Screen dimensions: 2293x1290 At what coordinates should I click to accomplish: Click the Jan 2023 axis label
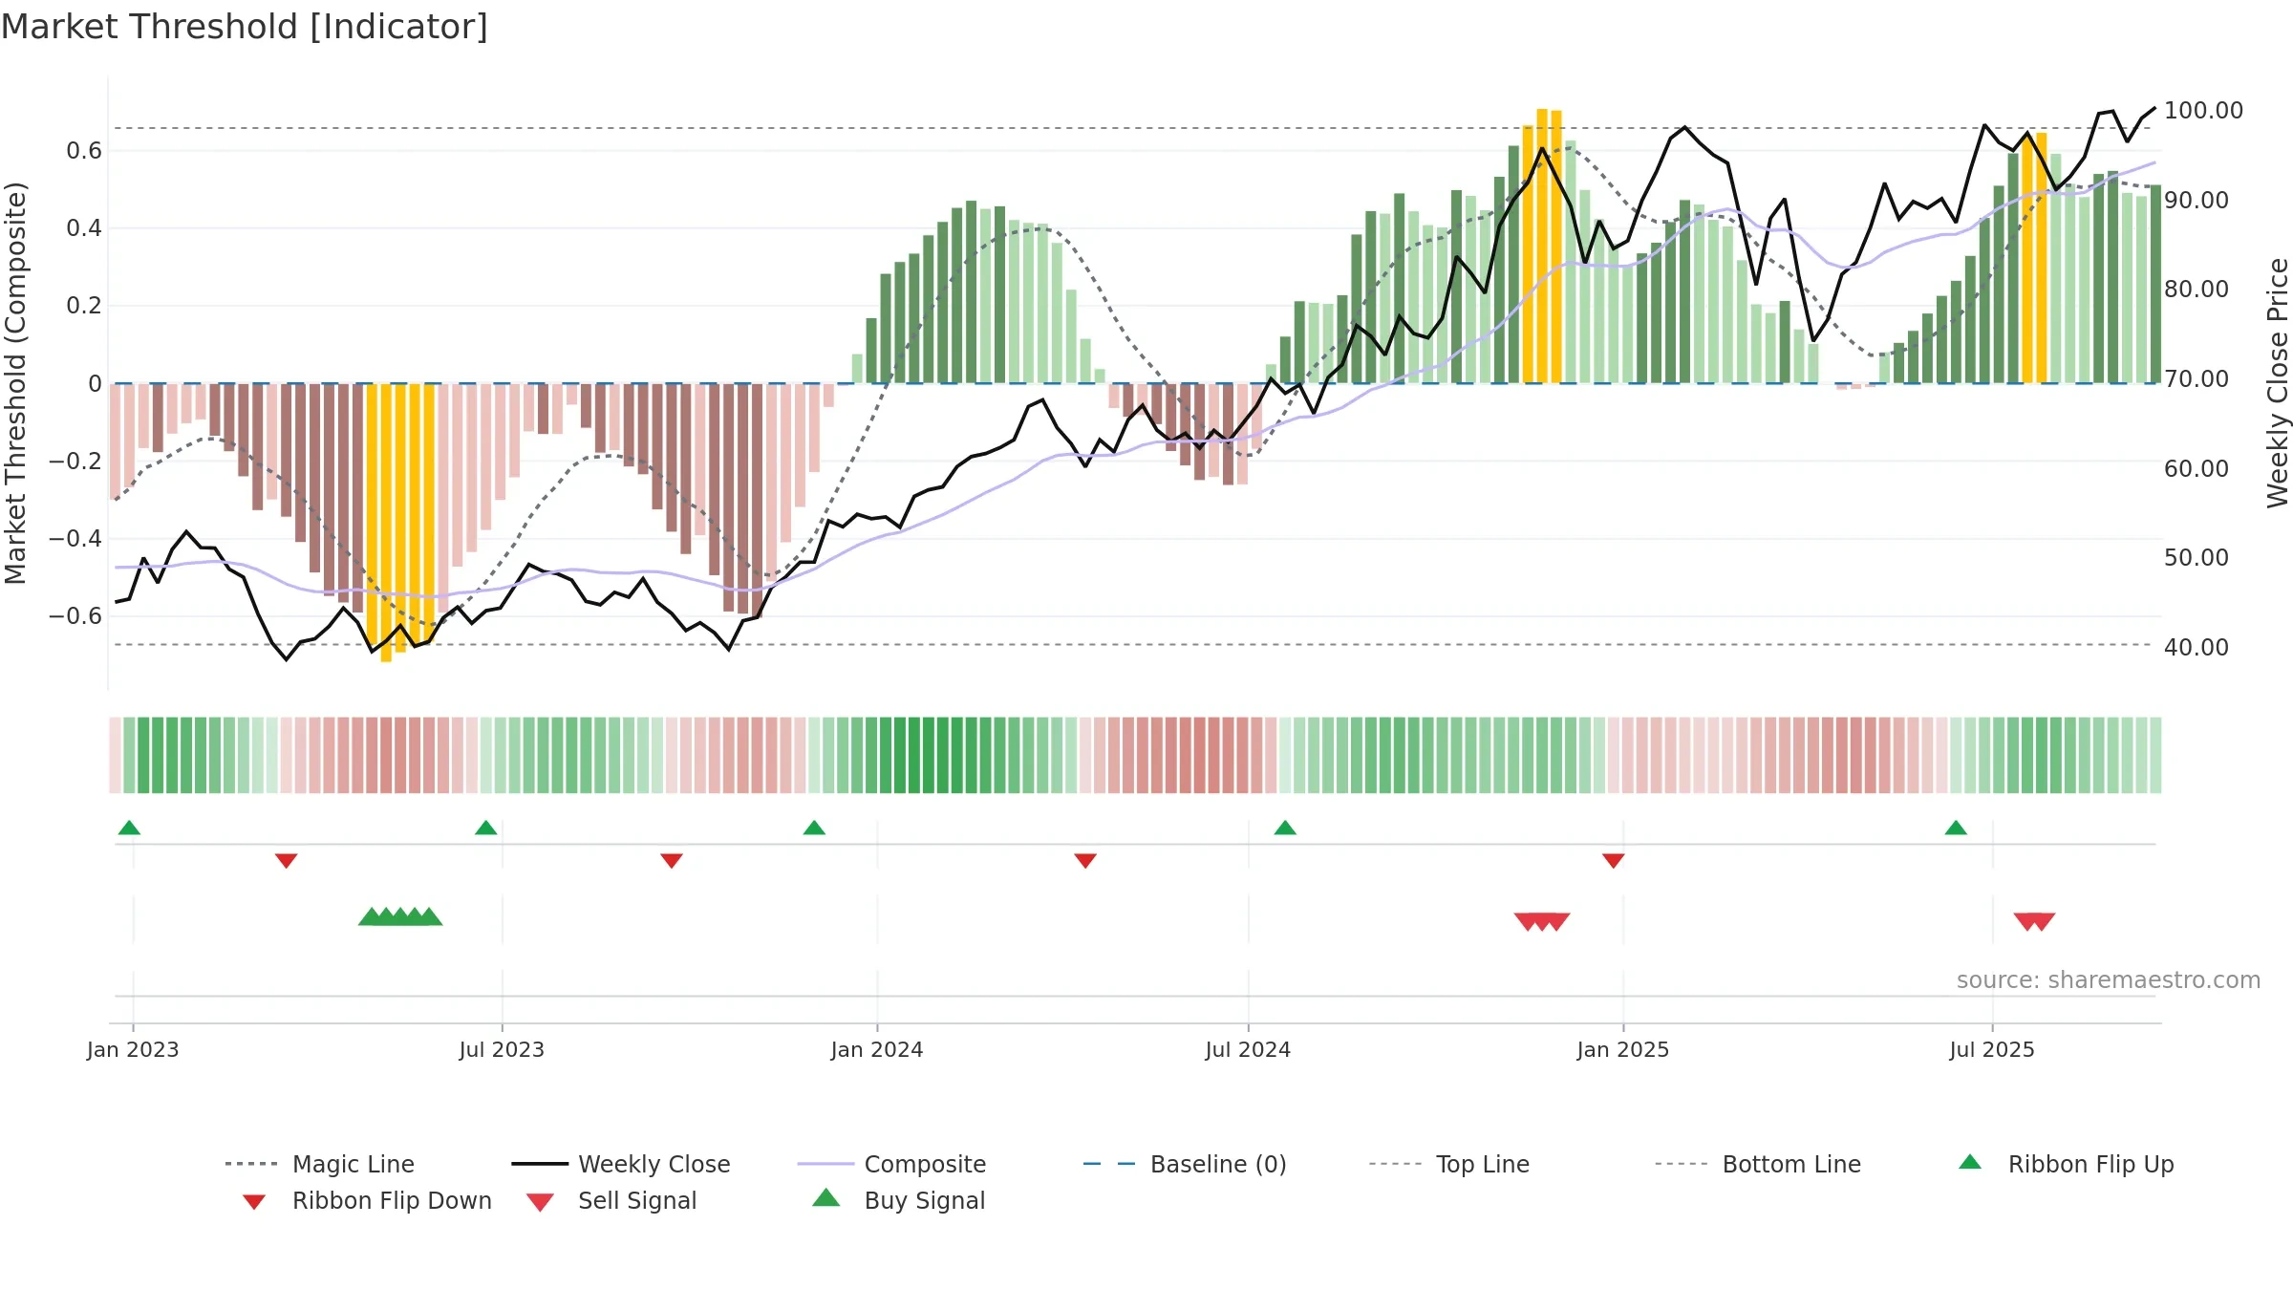pyautogui.click(x=133, y=1050)
